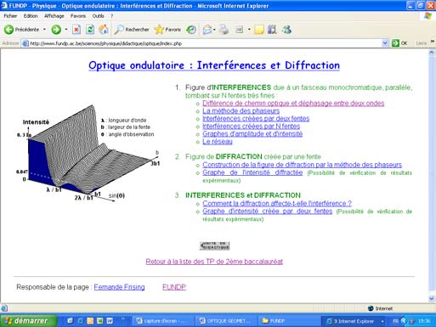Screen dimensions: 436x327
Task: Open the Fichier menu
Action: [10, 16]
